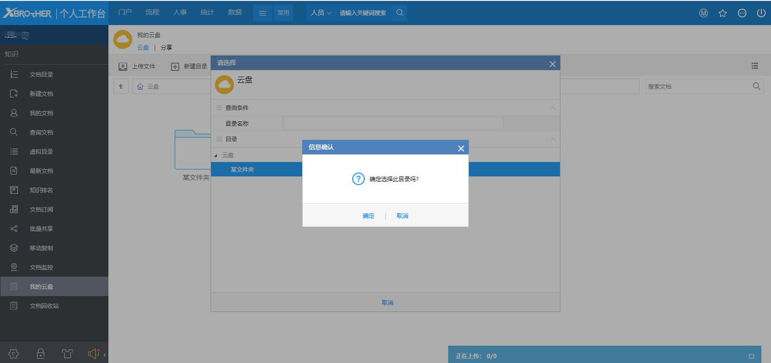Click the power logout icon

tap(761, 13)
